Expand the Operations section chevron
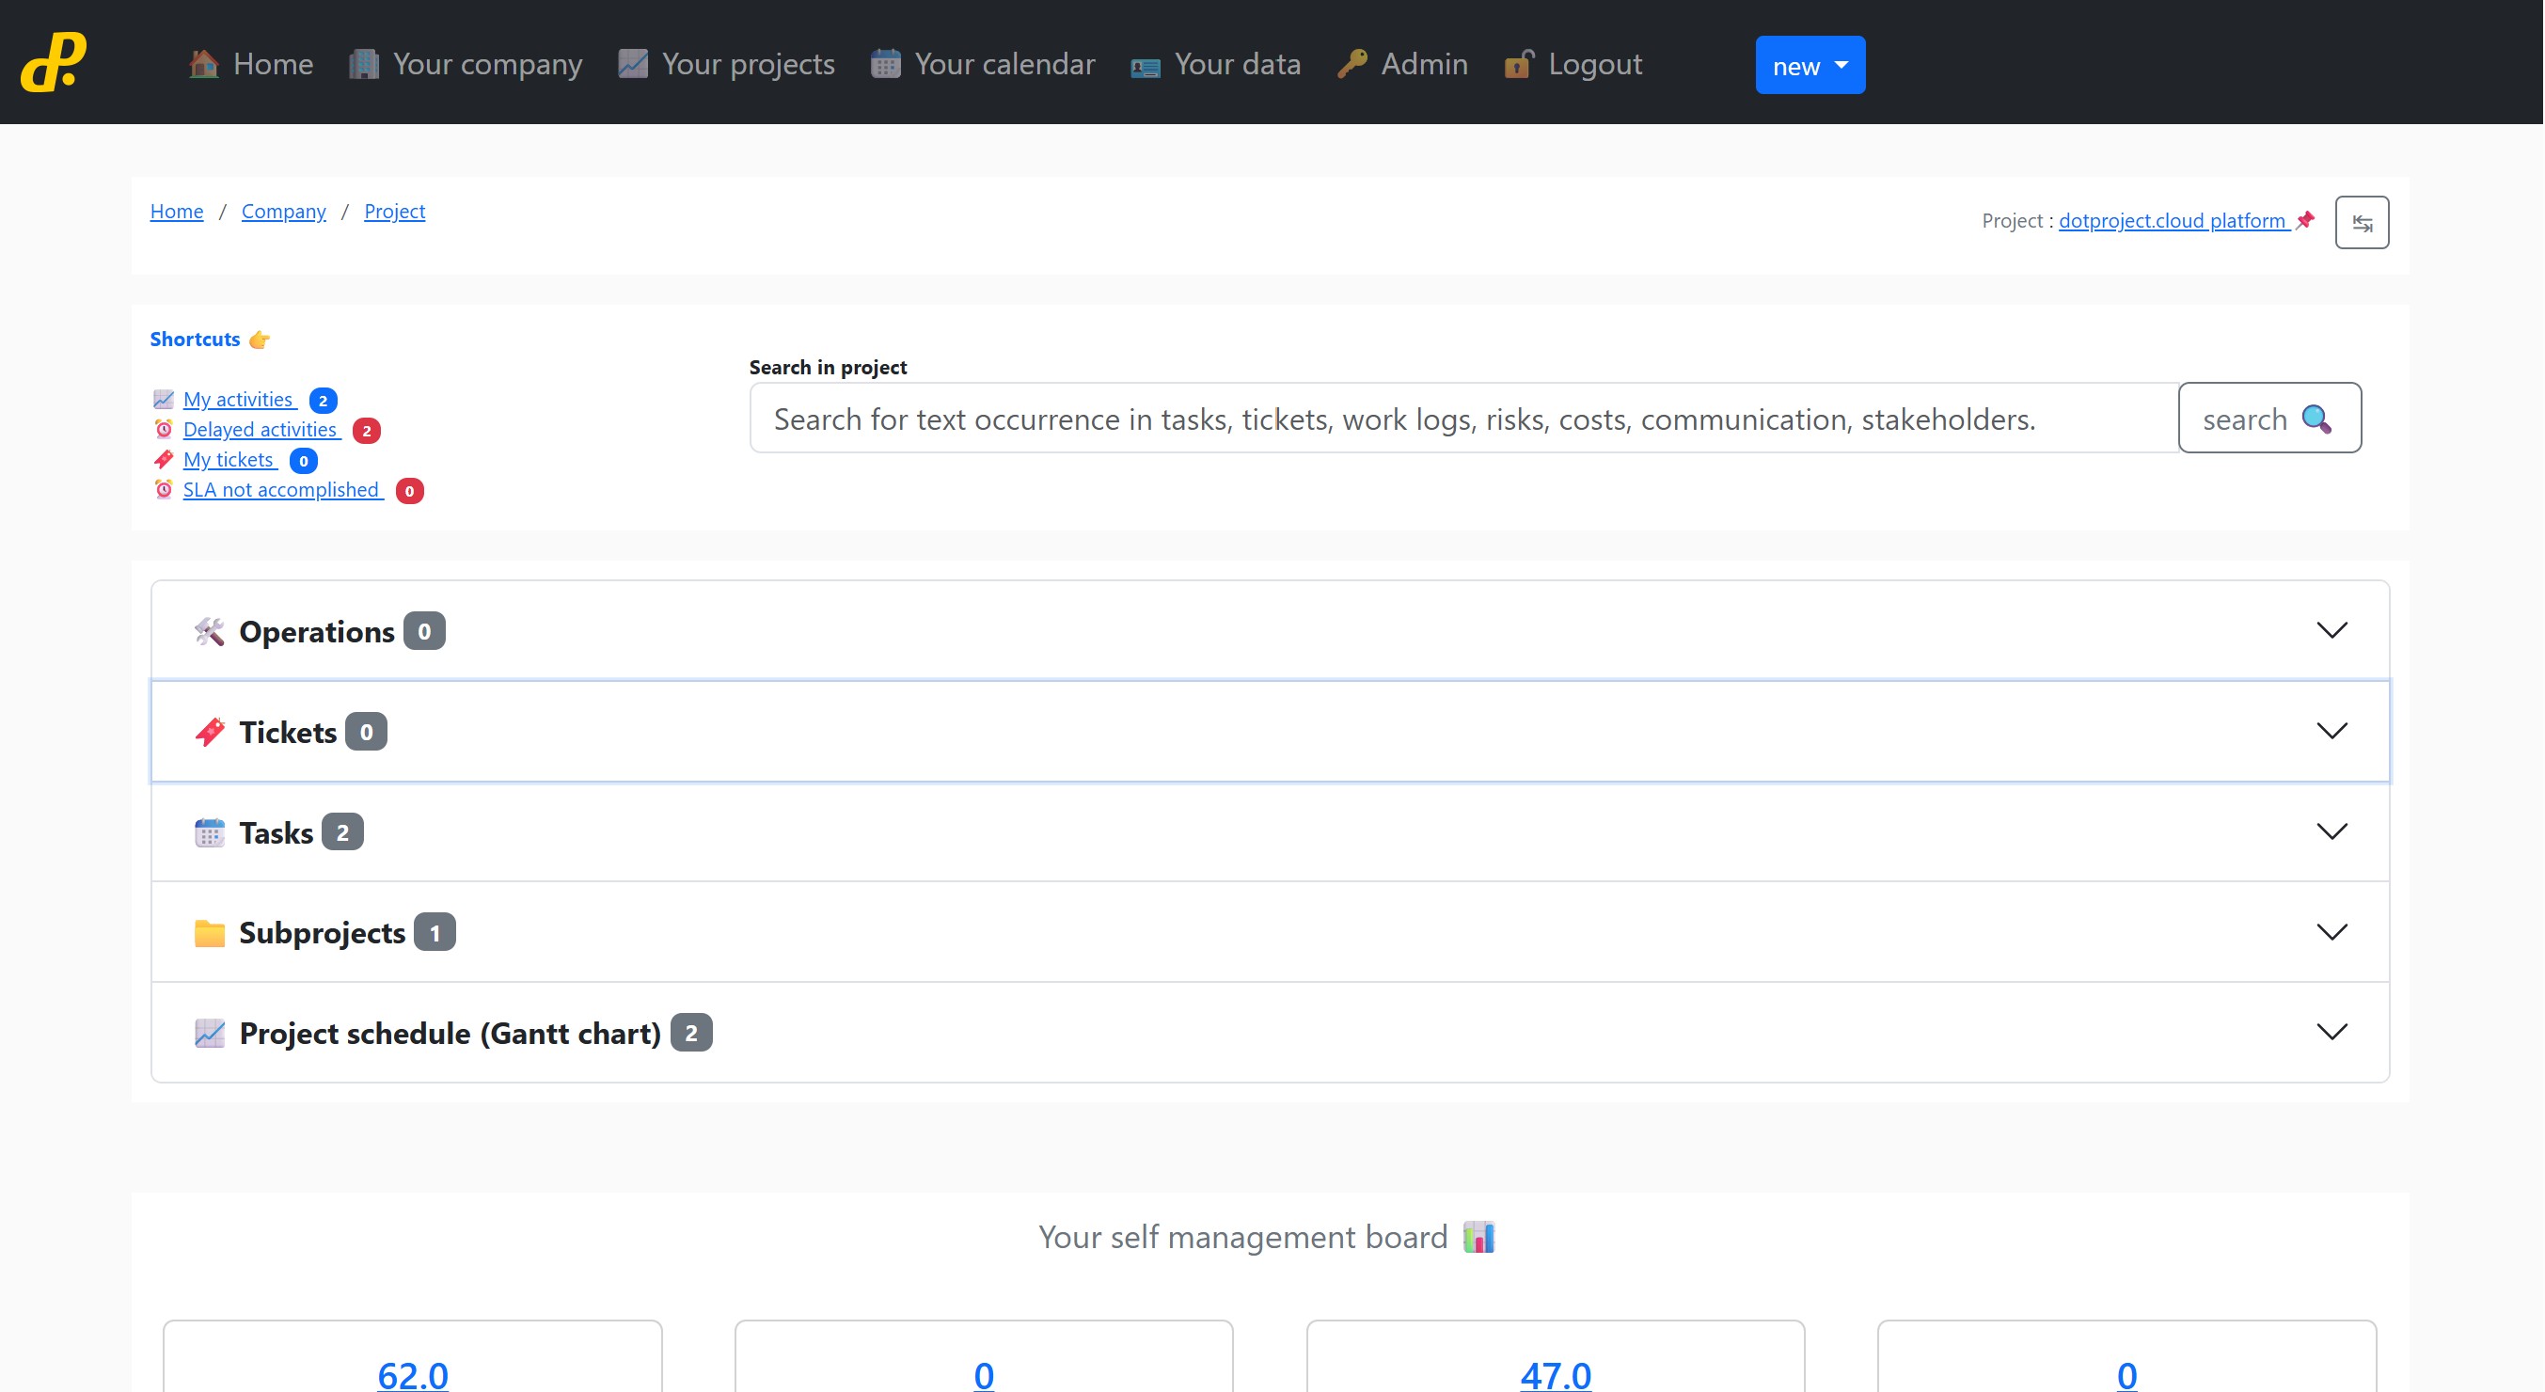This screenshot has width=2545, height=1392. (x=2331, y=630)
